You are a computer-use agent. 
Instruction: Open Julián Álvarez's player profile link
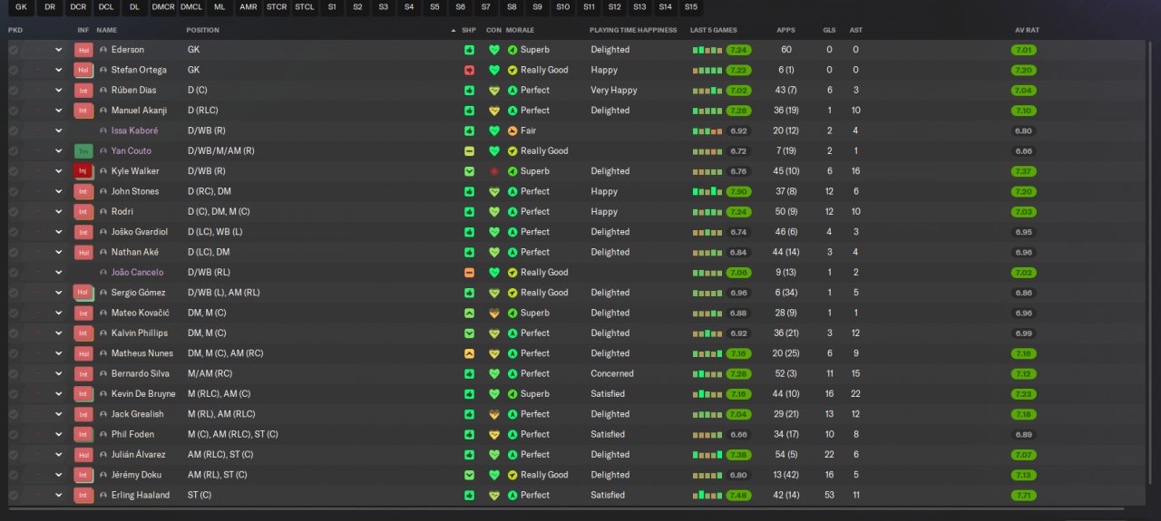[x=138, y=455]
